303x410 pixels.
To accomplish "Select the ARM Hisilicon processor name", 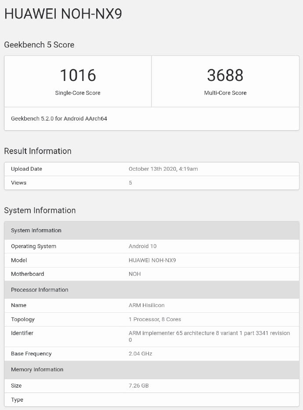I will point(146,305).
